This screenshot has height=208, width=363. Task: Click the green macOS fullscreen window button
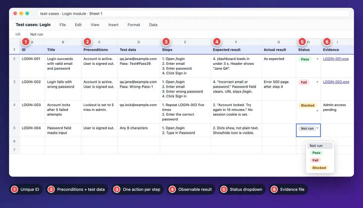(x=27, y=14)
